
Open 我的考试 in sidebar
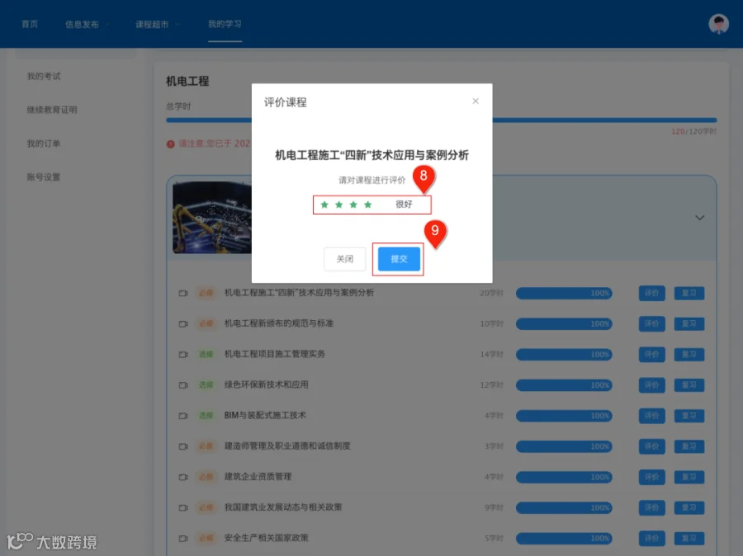[44, 76]
